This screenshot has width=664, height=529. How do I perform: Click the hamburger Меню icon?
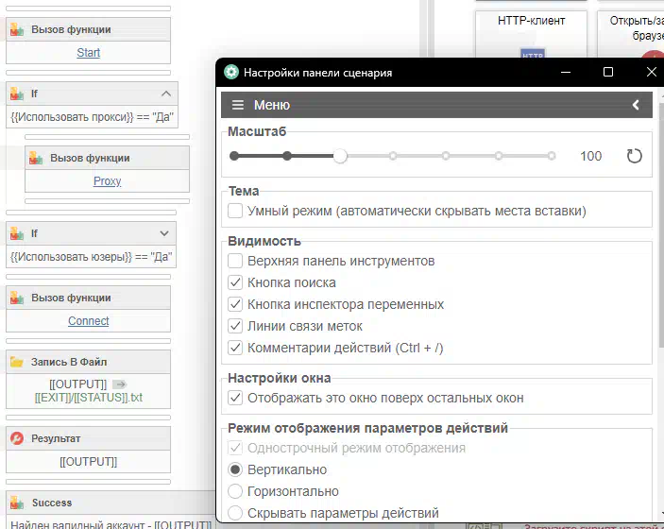(238, 105)
